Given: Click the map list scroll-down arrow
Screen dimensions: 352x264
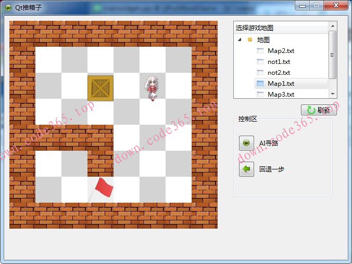Looking at the screenshot, I should 333,94.
